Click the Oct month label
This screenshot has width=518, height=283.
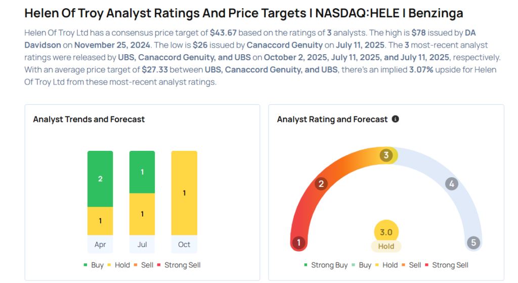pyautogui.click(x=184, y=245)
